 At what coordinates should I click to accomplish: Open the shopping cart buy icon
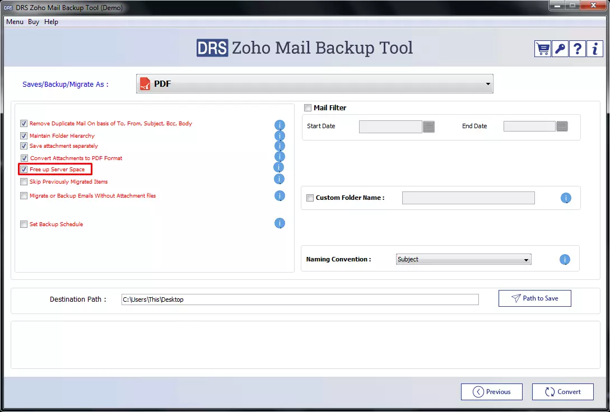pos(542,49)
